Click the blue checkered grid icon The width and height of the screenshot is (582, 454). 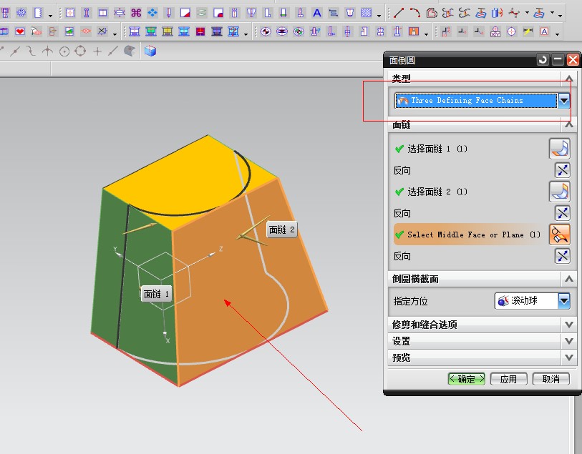tap(367, 14)
